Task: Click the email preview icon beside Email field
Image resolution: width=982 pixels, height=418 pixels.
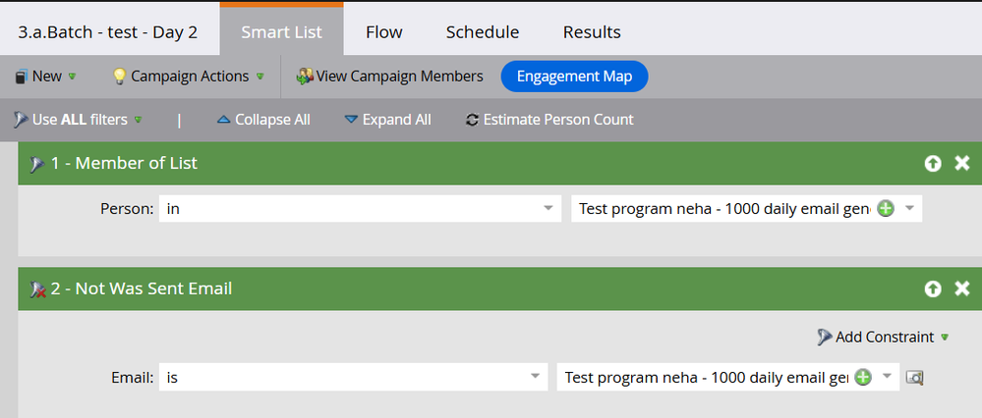Action: (915, 377)
